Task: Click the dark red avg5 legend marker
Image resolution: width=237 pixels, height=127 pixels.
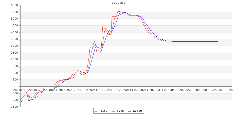Action: coord(113,111)
